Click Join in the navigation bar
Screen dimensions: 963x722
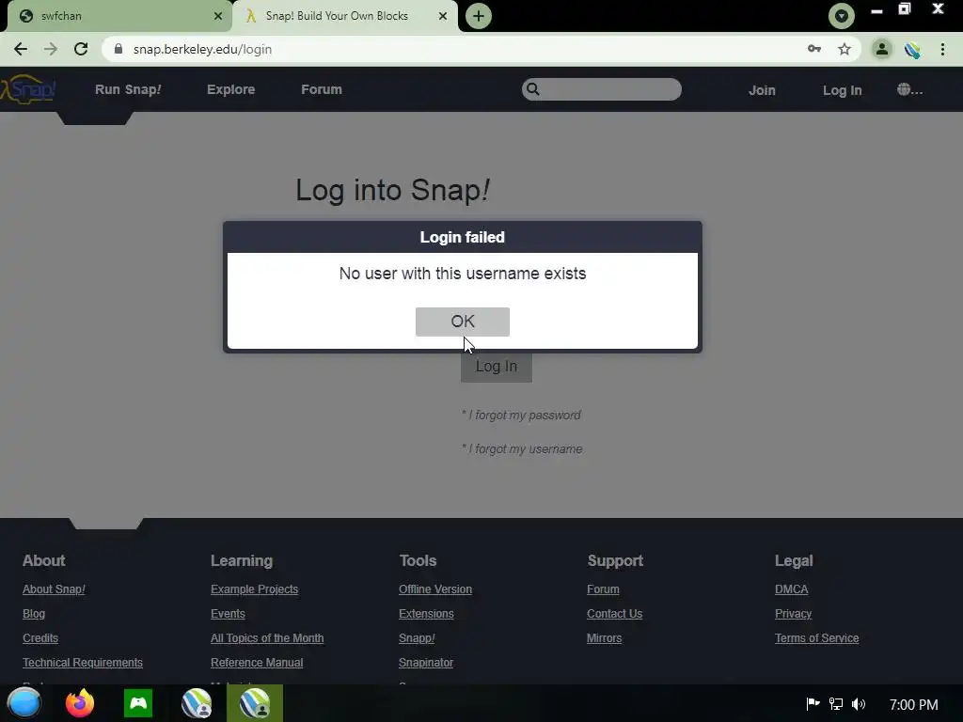point(762,90)
